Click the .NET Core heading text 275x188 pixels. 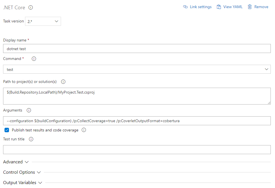click(14, 8)
